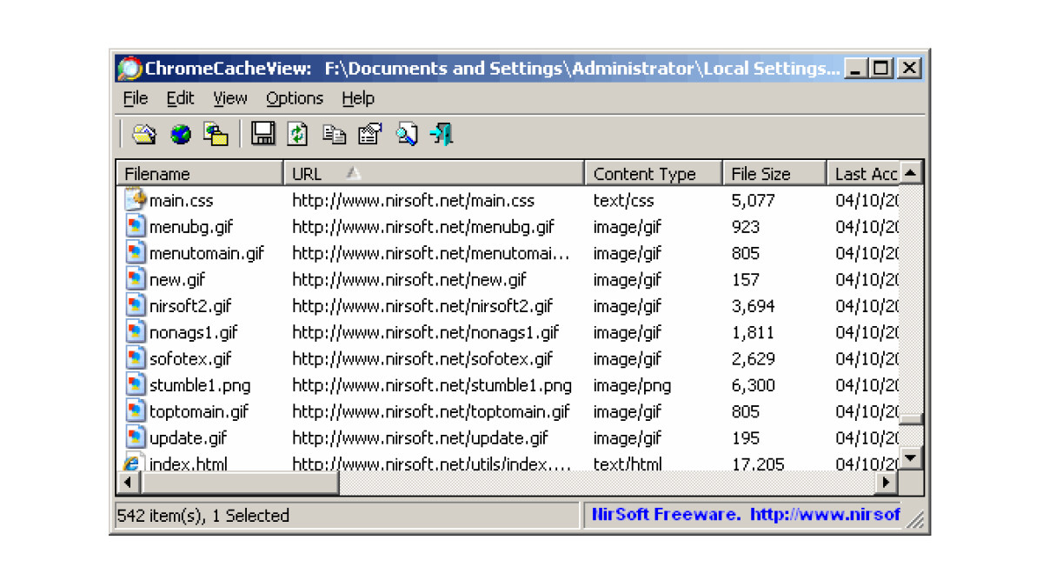This screenshot has height=587, width=1043.
Task: Sort by the Content Type column header
Action: coord(654,173)
